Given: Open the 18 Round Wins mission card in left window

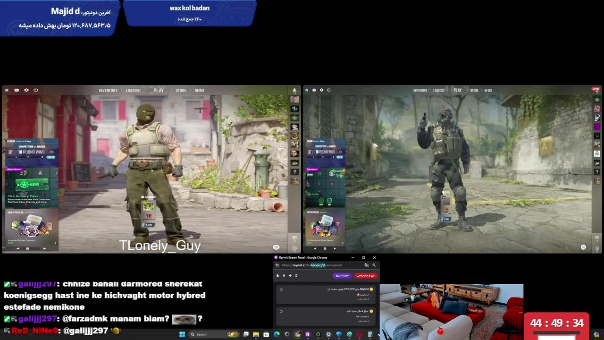Looking at the screenshot, I should (31, 152).
